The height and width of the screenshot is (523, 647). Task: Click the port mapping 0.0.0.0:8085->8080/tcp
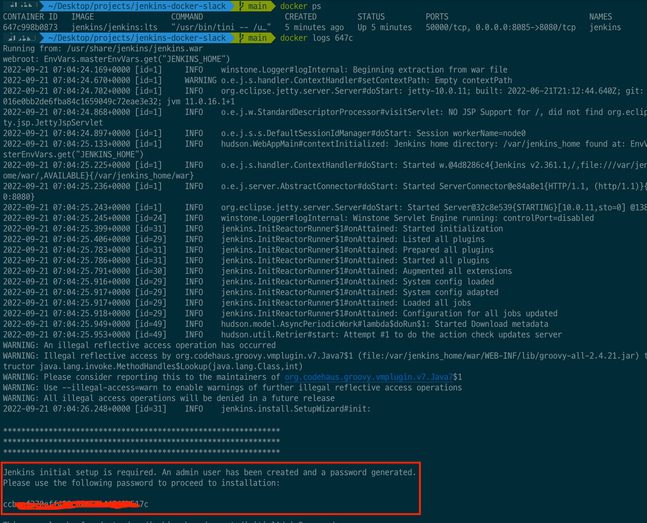coord(526,27)
